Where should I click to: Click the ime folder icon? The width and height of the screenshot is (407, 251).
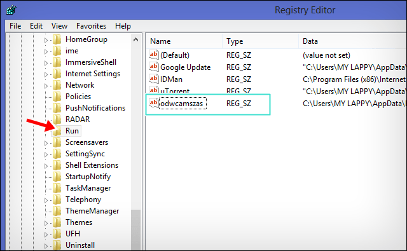coord(57,51)
